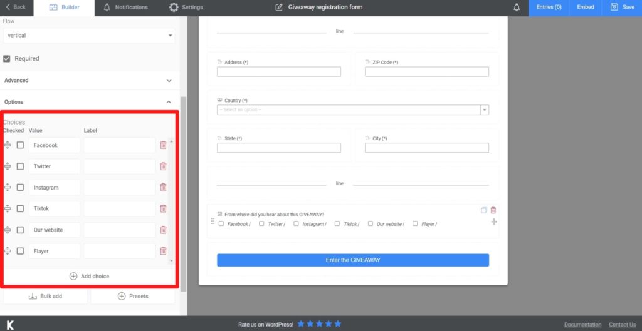Viewport: 642px width, 331px height.
Task: Click the K logo in the footer
Action: (x=10, y=325)
